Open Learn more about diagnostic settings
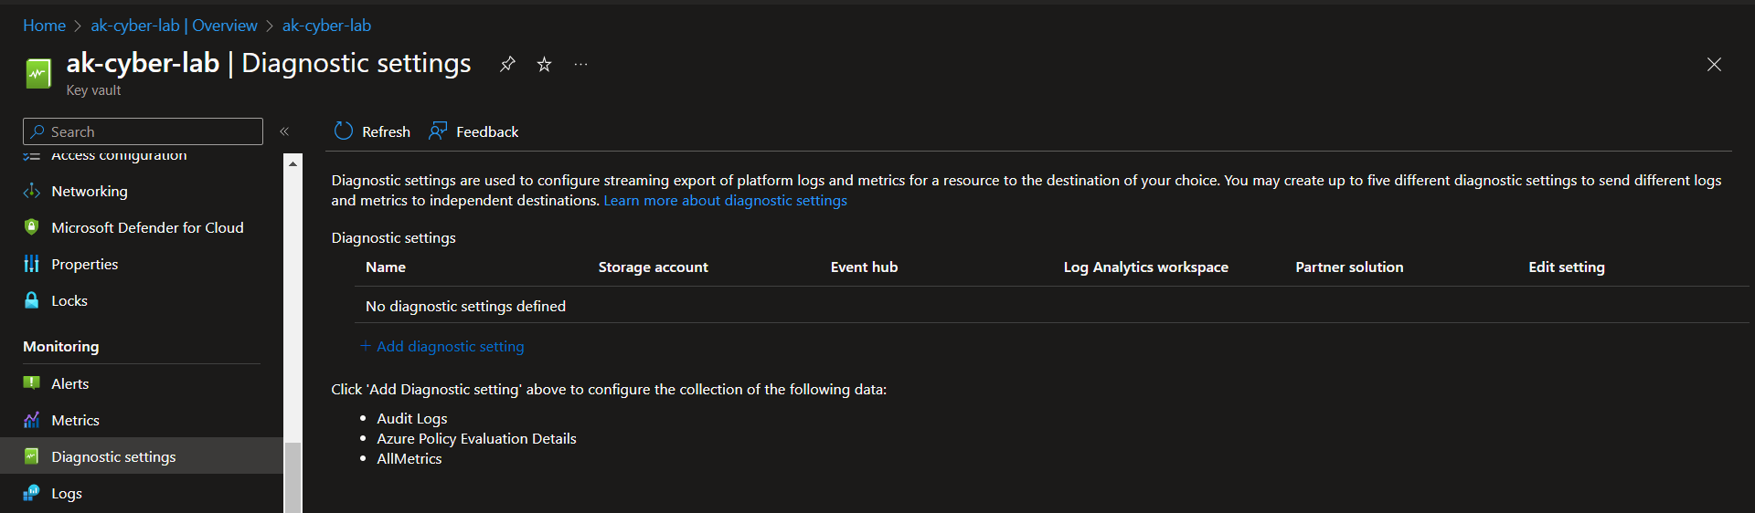The image size is (1755, 513). [725, 200]
